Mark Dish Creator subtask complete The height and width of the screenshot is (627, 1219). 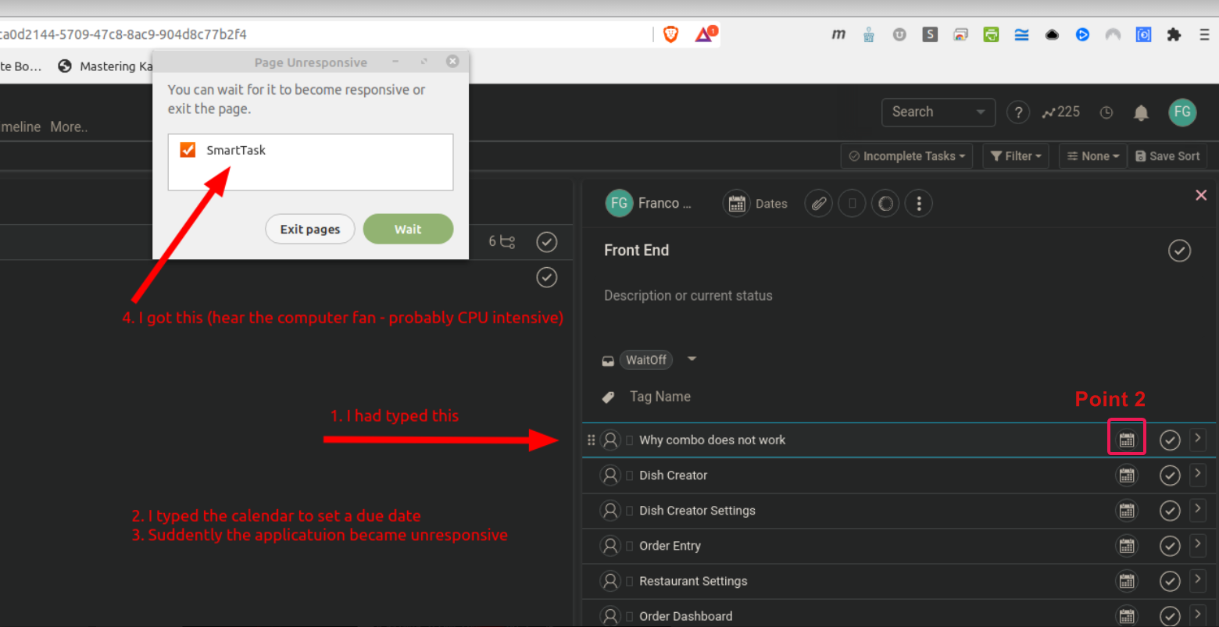[1170, 476]
